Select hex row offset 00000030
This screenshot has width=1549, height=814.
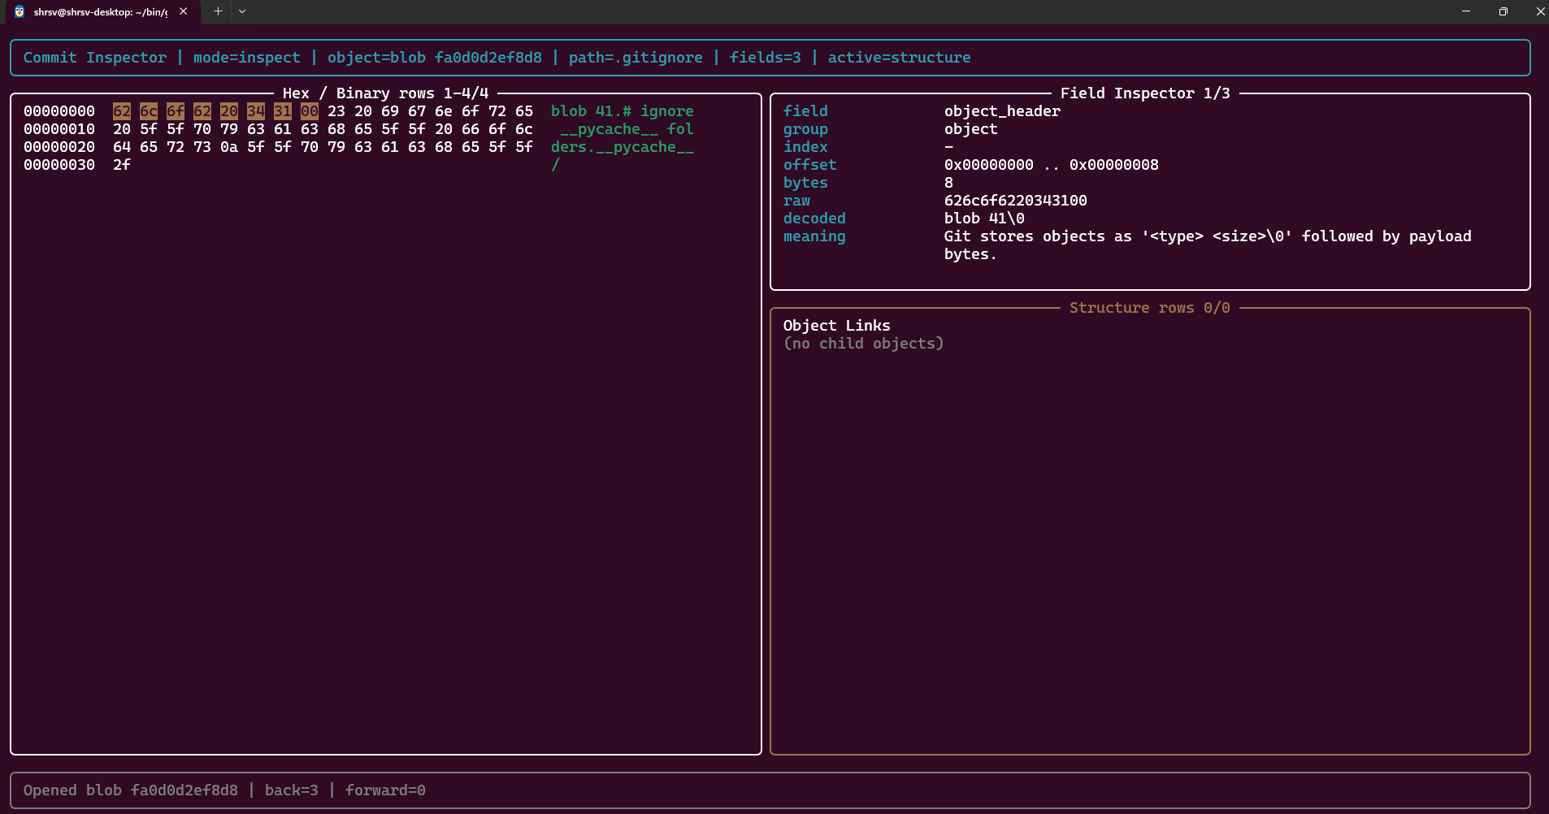click(x=59, y=165)
